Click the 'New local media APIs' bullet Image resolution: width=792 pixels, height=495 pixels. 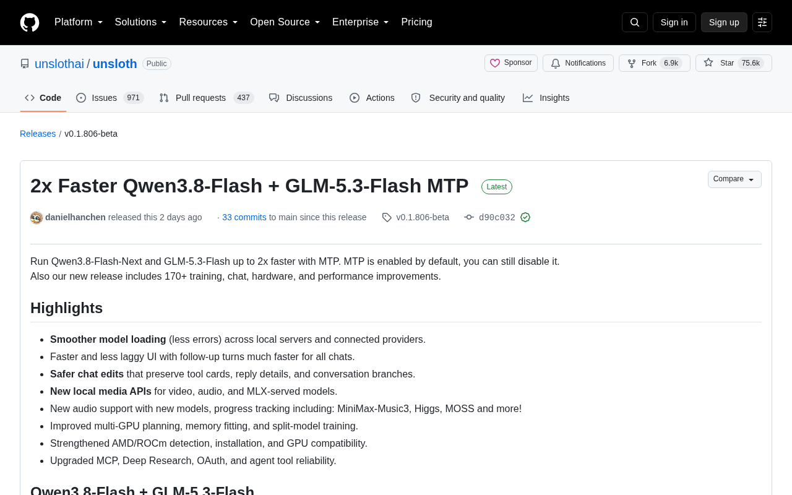[194, 391]
